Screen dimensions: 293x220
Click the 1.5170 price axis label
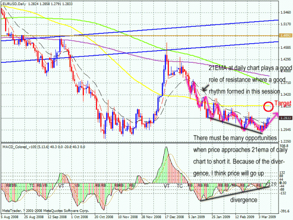pos(285,24)
